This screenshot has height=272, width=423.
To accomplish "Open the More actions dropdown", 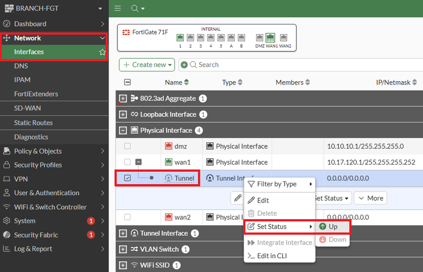I will pyautogui.click(x=370, y=198).
